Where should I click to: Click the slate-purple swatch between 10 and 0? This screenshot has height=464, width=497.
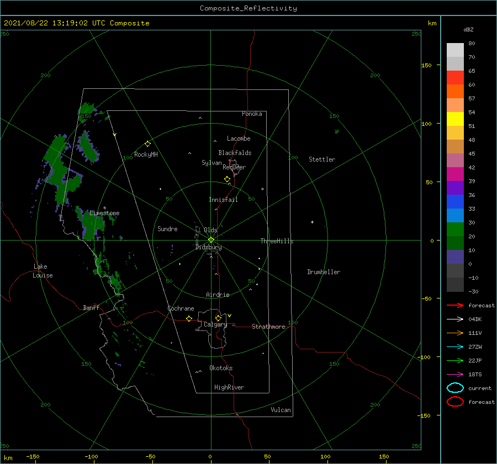pyautogui.click(x=455, y=257)
